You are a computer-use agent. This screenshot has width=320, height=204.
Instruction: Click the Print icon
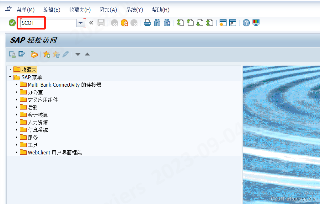point(147,23)
